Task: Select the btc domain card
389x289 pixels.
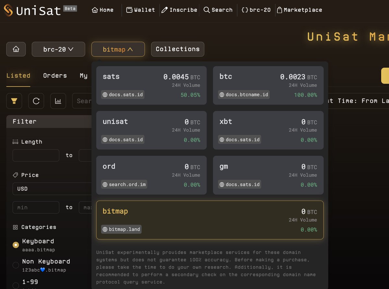Action: point(268,86)
